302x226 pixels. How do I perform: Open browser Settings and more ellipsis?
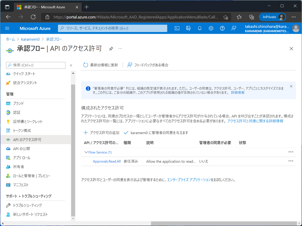tap(294, 17)
